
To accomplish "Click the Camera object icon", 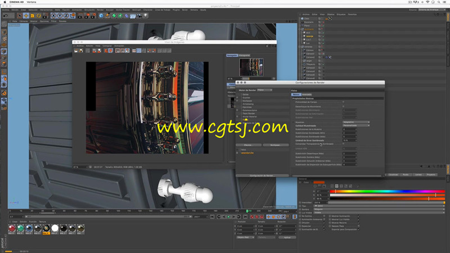I will 139,16.
